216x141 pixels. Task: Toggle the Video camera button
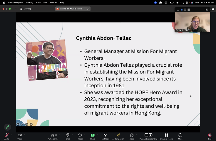coord(20,136)
